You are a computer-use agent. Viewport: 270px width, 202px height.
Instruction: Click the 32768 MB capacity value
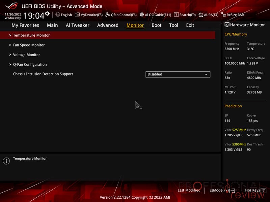click(254, 92)
